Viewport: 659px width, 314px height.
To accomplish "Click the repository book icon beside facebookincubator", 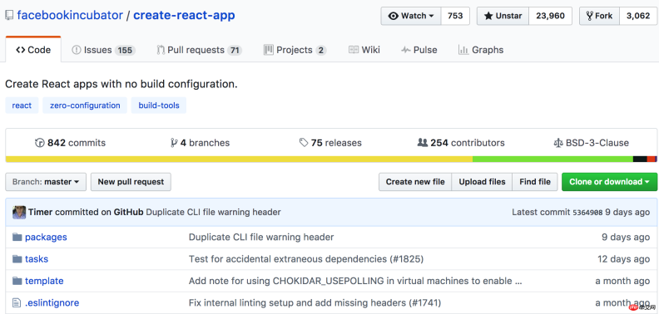I will pos(9,16).
